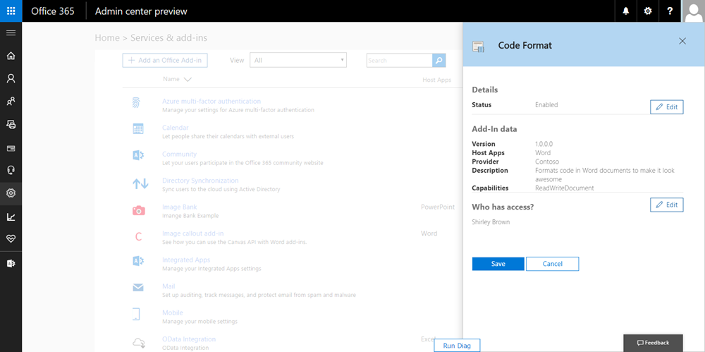This screenshot has width=705, height=352.
Task: Click the Enabled status value
Action: pyautogui.click(x=546, y=105)
